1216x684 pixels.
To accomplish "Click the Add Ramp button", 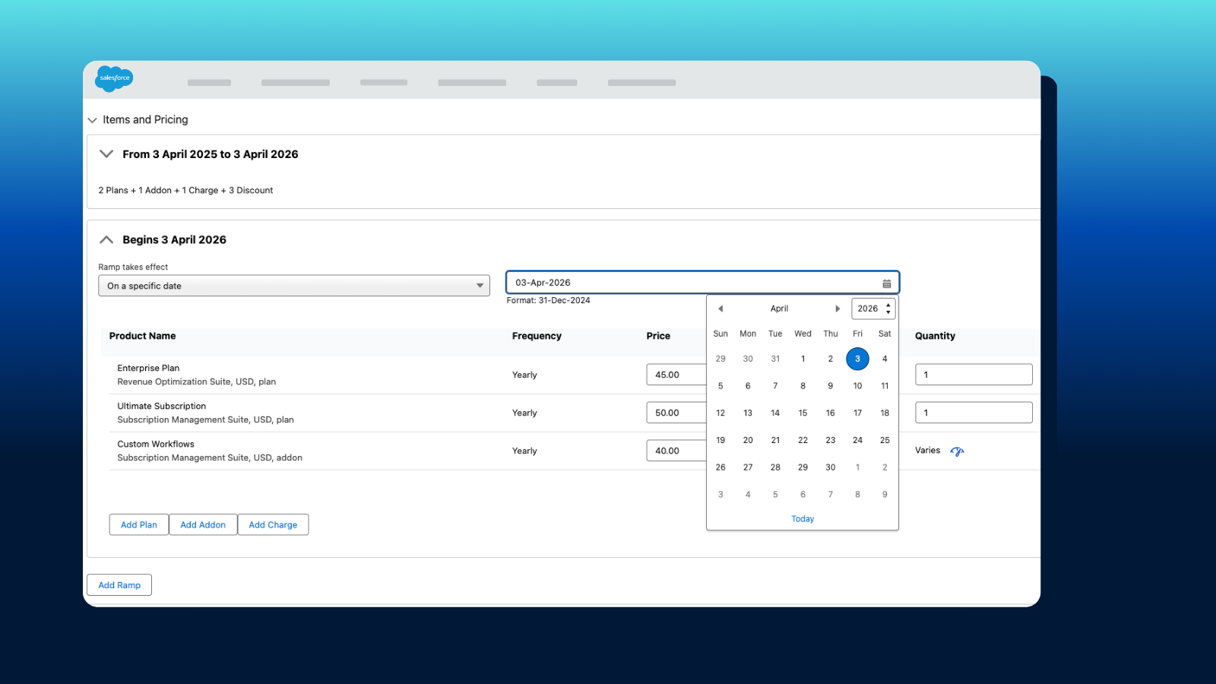I will click(119, 585).
